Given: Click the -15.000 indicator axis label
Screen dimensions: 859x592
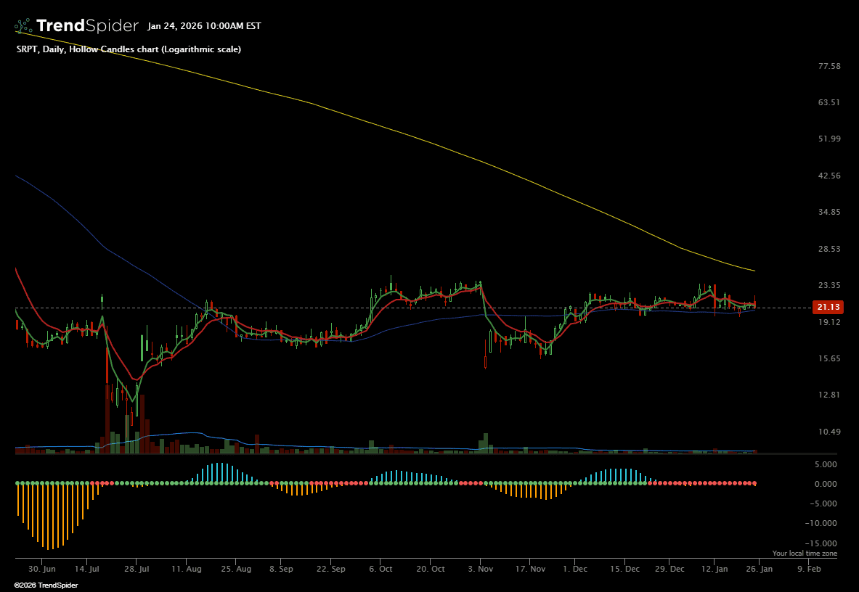Looking at the screenshot, I should pyautogui.click(x=823, y=543).
